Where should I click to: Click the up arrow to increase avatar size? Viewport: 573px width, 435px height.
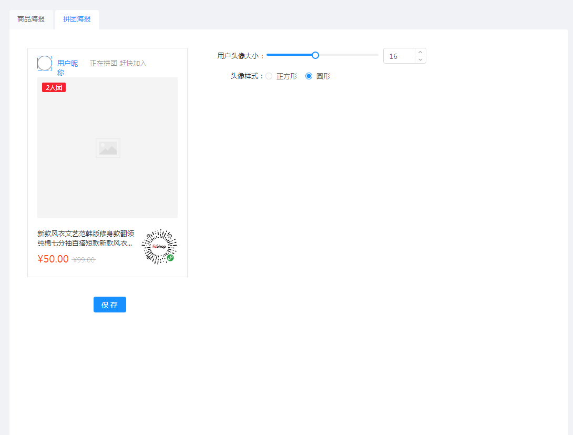420,52
